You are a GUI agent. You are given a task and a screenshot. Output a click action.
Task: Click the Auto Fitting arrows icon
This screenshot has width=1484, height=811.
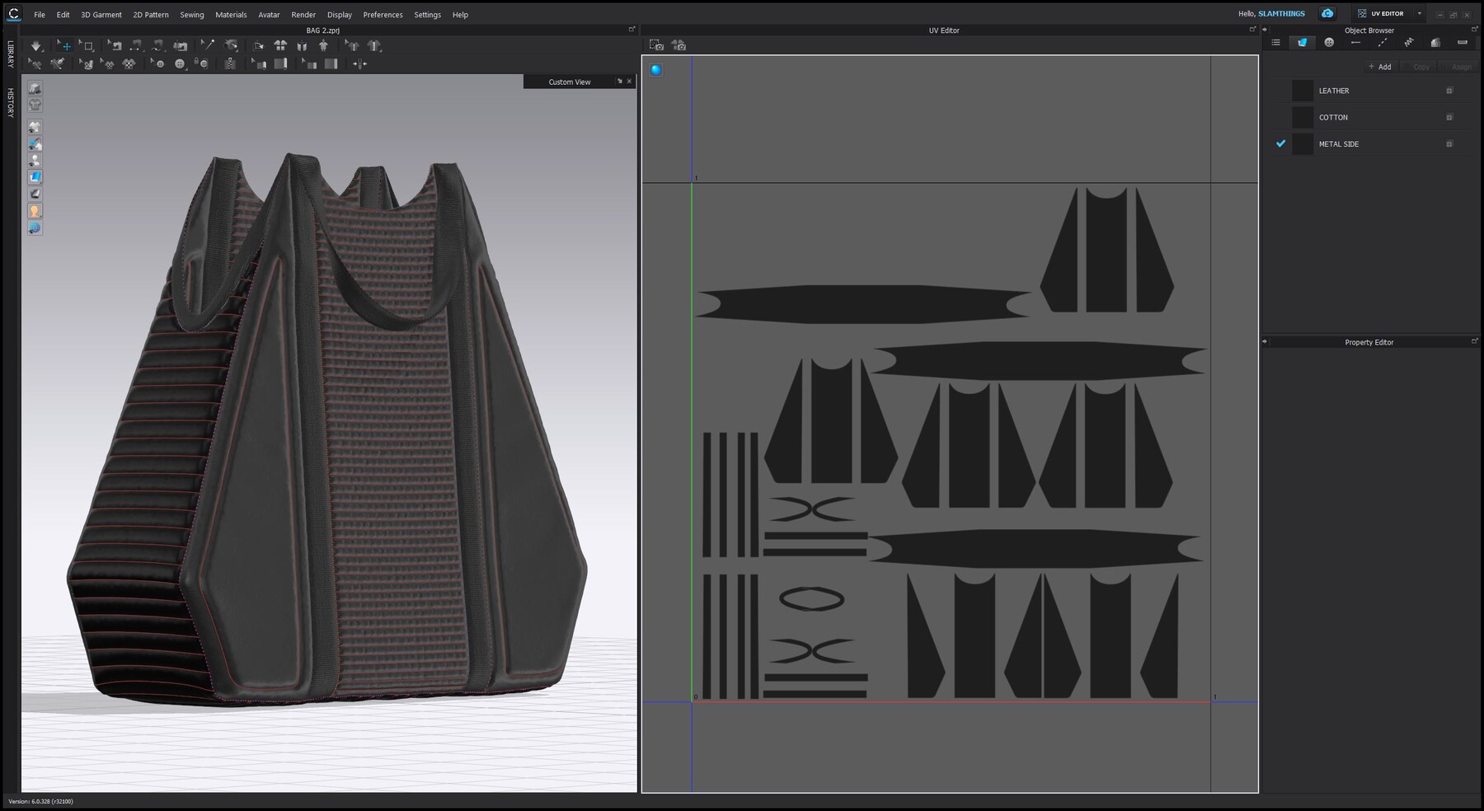[x=359, y=63]
